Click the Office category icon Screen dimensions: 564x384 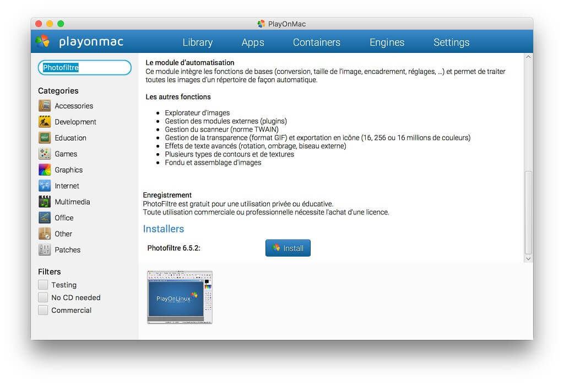pos(45,218)
